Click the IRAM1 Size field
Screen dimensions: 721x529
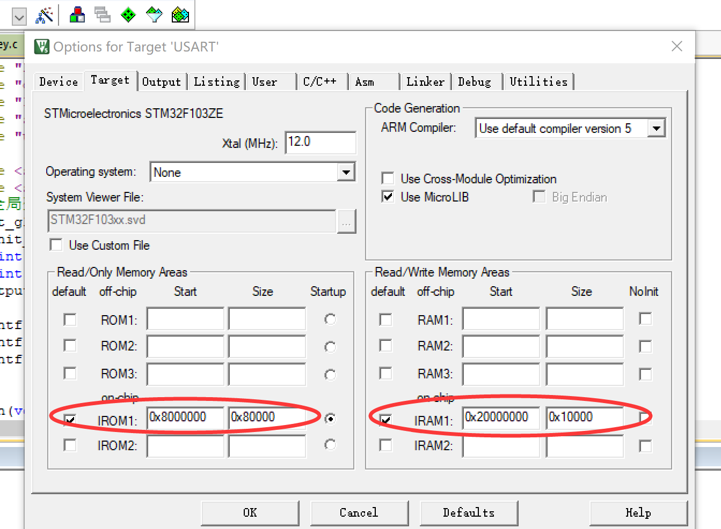pos(585,418)
